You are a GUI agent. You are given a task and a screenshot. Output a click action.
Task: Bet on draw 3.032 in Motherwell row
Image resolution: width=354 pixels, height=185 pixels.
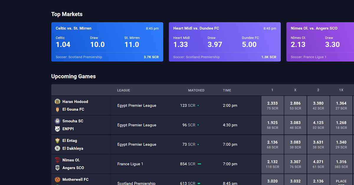click(295, 180)
